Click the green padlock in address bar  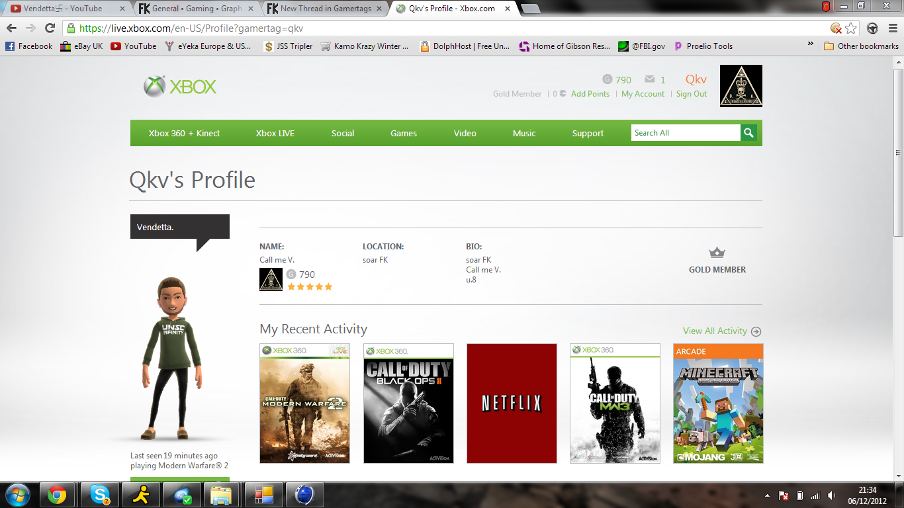(x=71, y=28)
